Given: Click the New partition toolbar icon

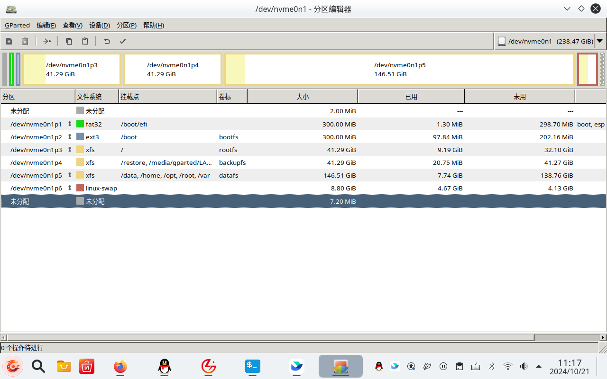Looking at the screenshot, I should pyautogui.click(x=9, y=41).
